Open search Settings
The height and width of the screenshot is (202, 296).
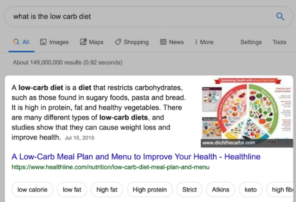pos(251,42)
